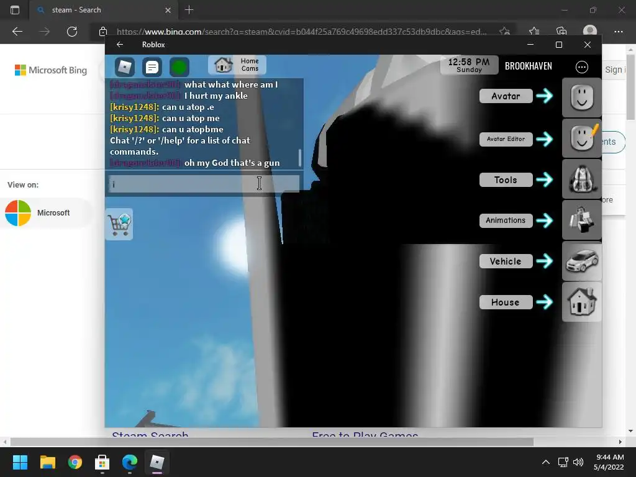This screenshot has width=636, height=477.
Task: Open the Roblox menu icon in game
Action: (124, 67)
